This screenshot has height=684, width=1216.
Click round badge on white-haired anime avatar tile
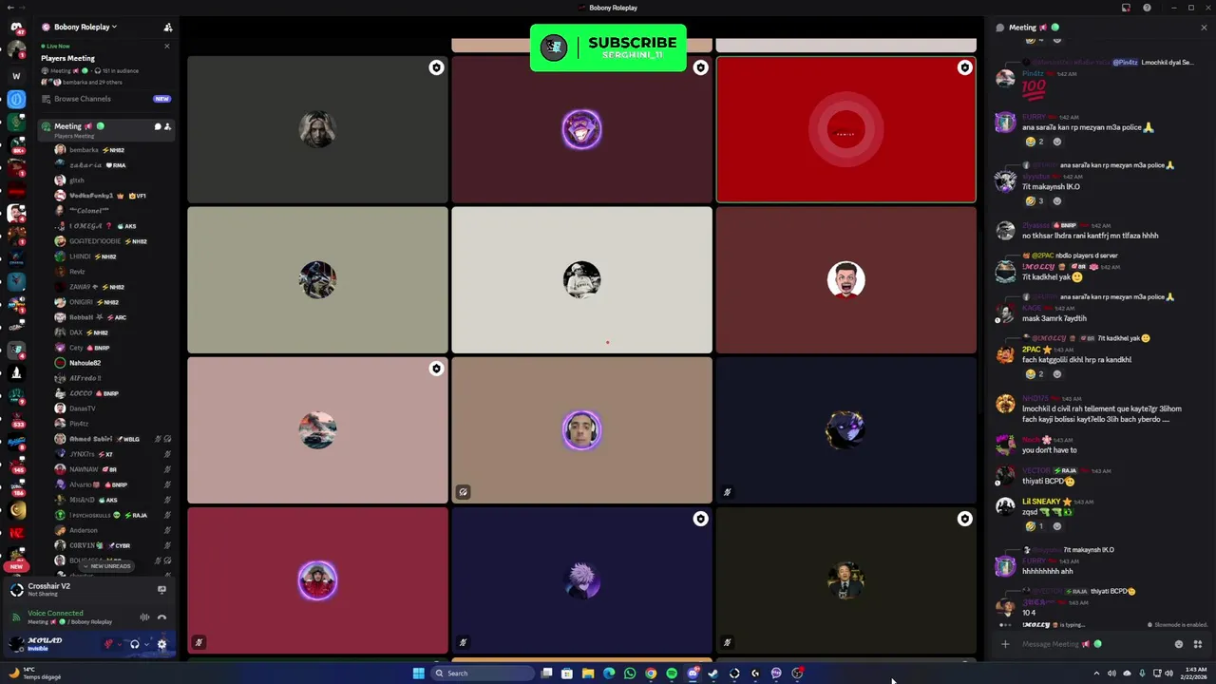[x=700, y=519]
